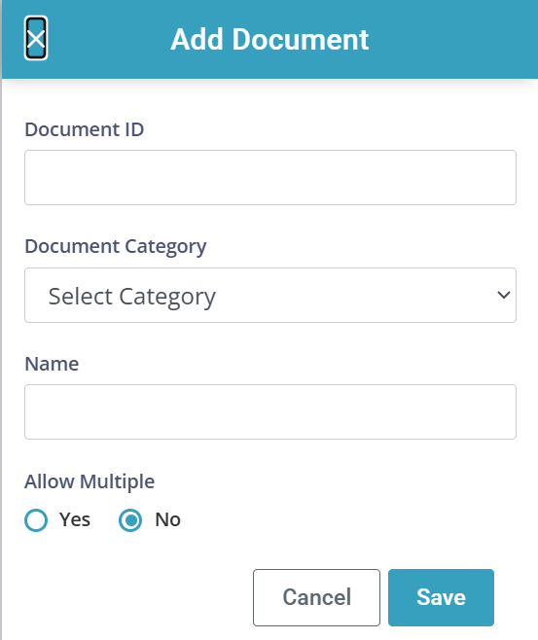Click the "Add Document" header title
This screenshot has height=640, width=538.
[269, 39]
